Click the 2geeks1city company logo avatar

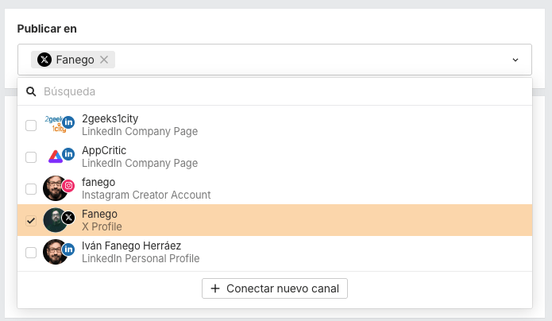click(x=54, y=124)
